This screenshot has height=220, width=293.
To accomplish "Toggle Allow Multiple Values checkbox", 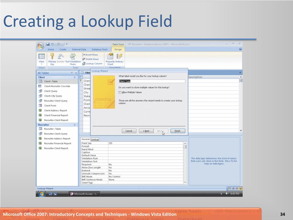I will click(x=120, y=93).
